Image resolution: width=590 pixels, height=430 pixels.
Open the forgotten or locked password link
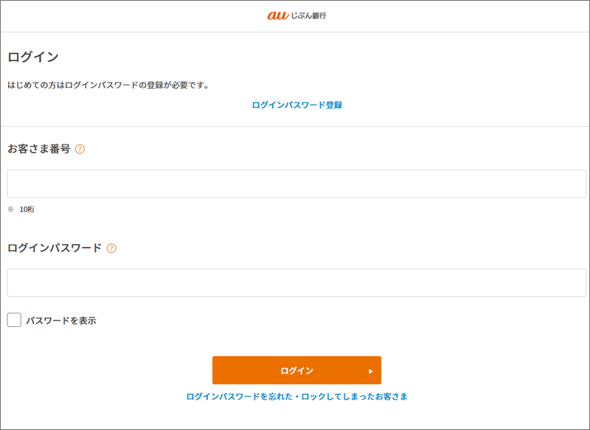pos(296,397)
